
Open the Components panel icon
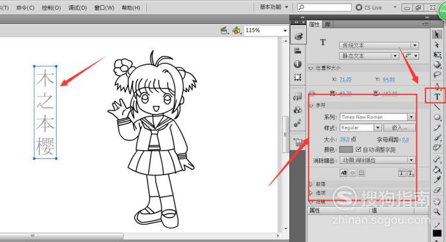pyautogui.click(x=298, y=110)
